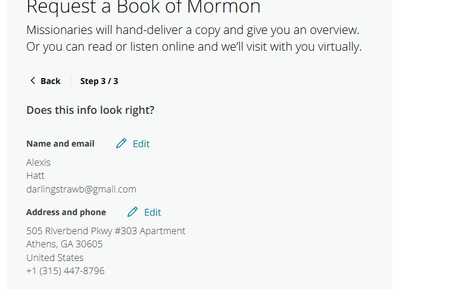The height and width of the screenshot is (289, 449).
Task: Click the street address 505 Riverbend Pkwy line
Action: coord(105,231)
